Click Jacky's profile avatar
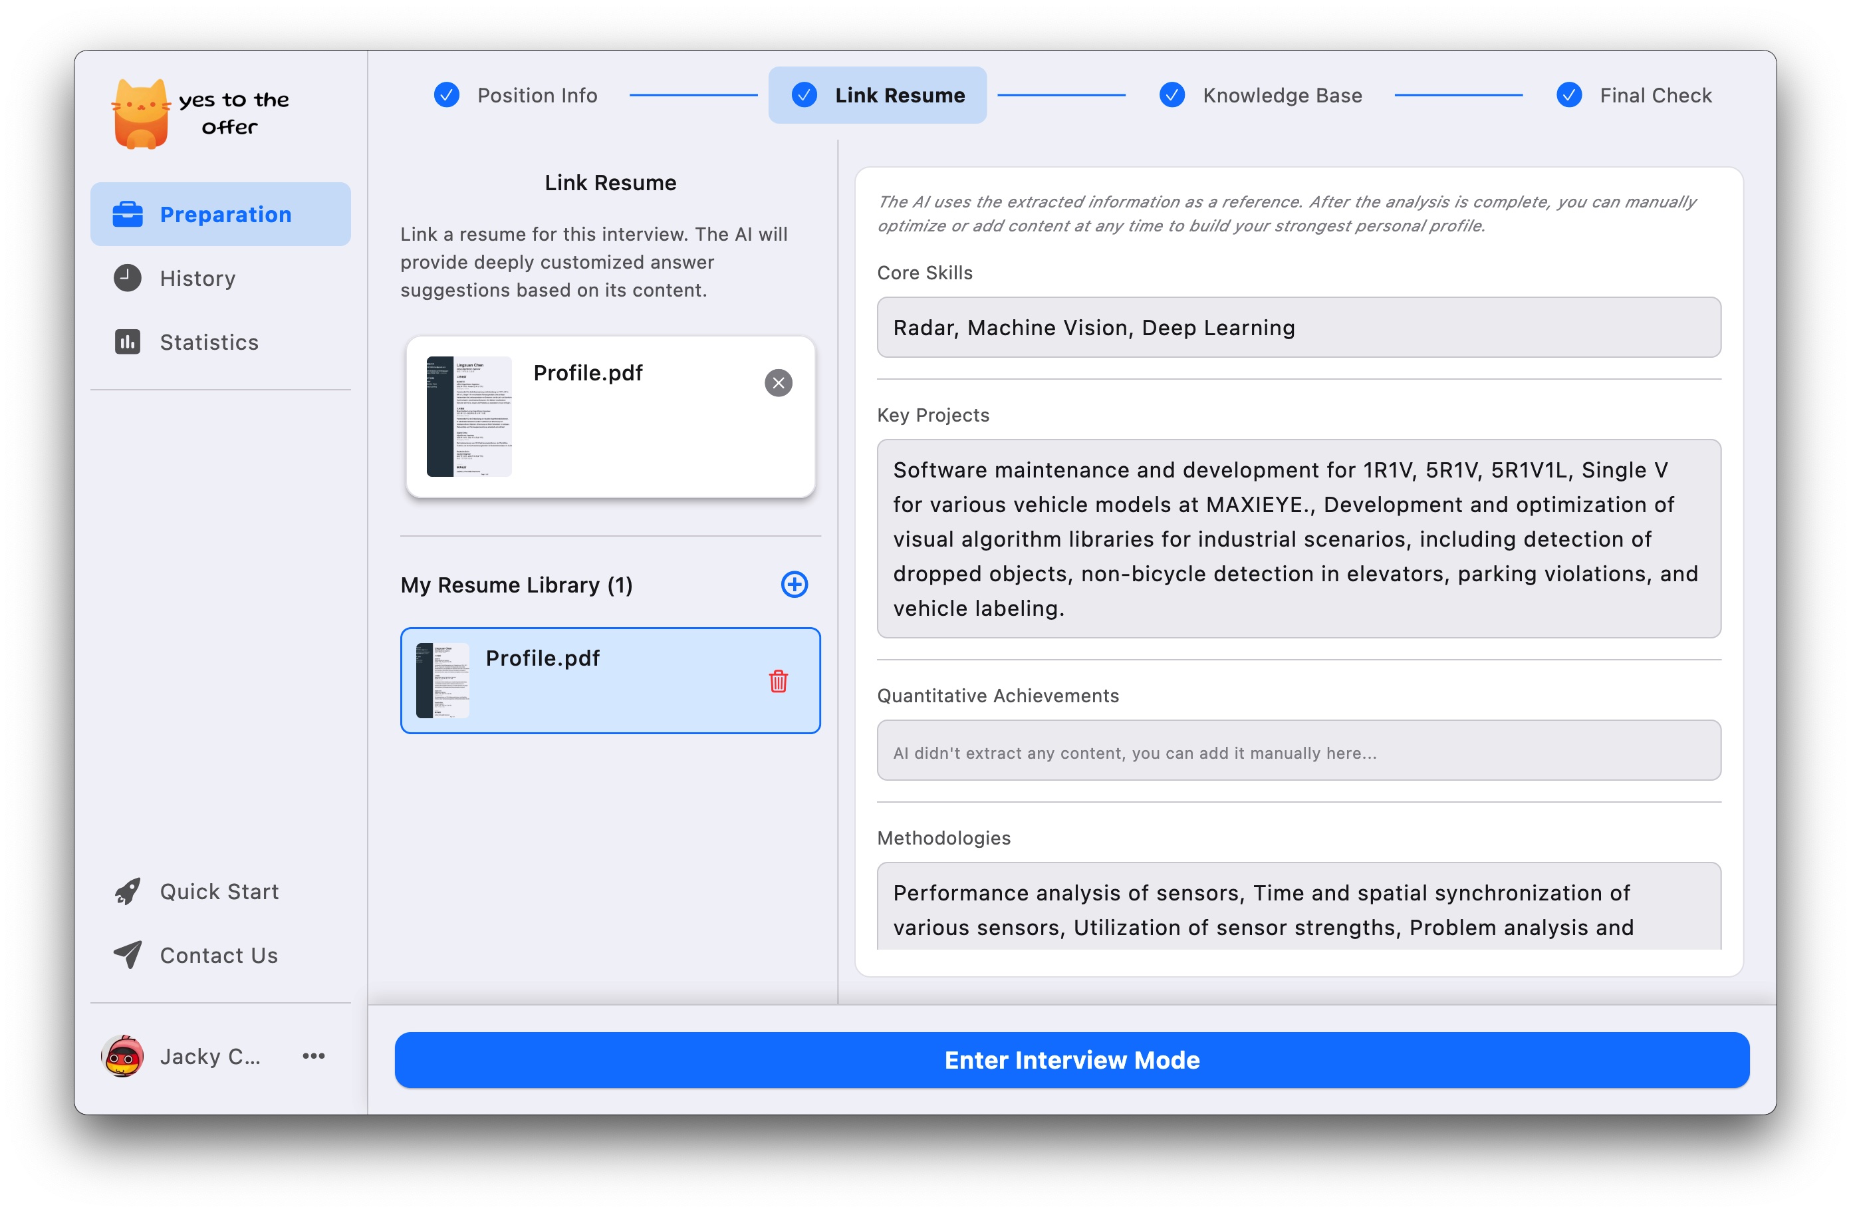 click(x=123, y=1057)
